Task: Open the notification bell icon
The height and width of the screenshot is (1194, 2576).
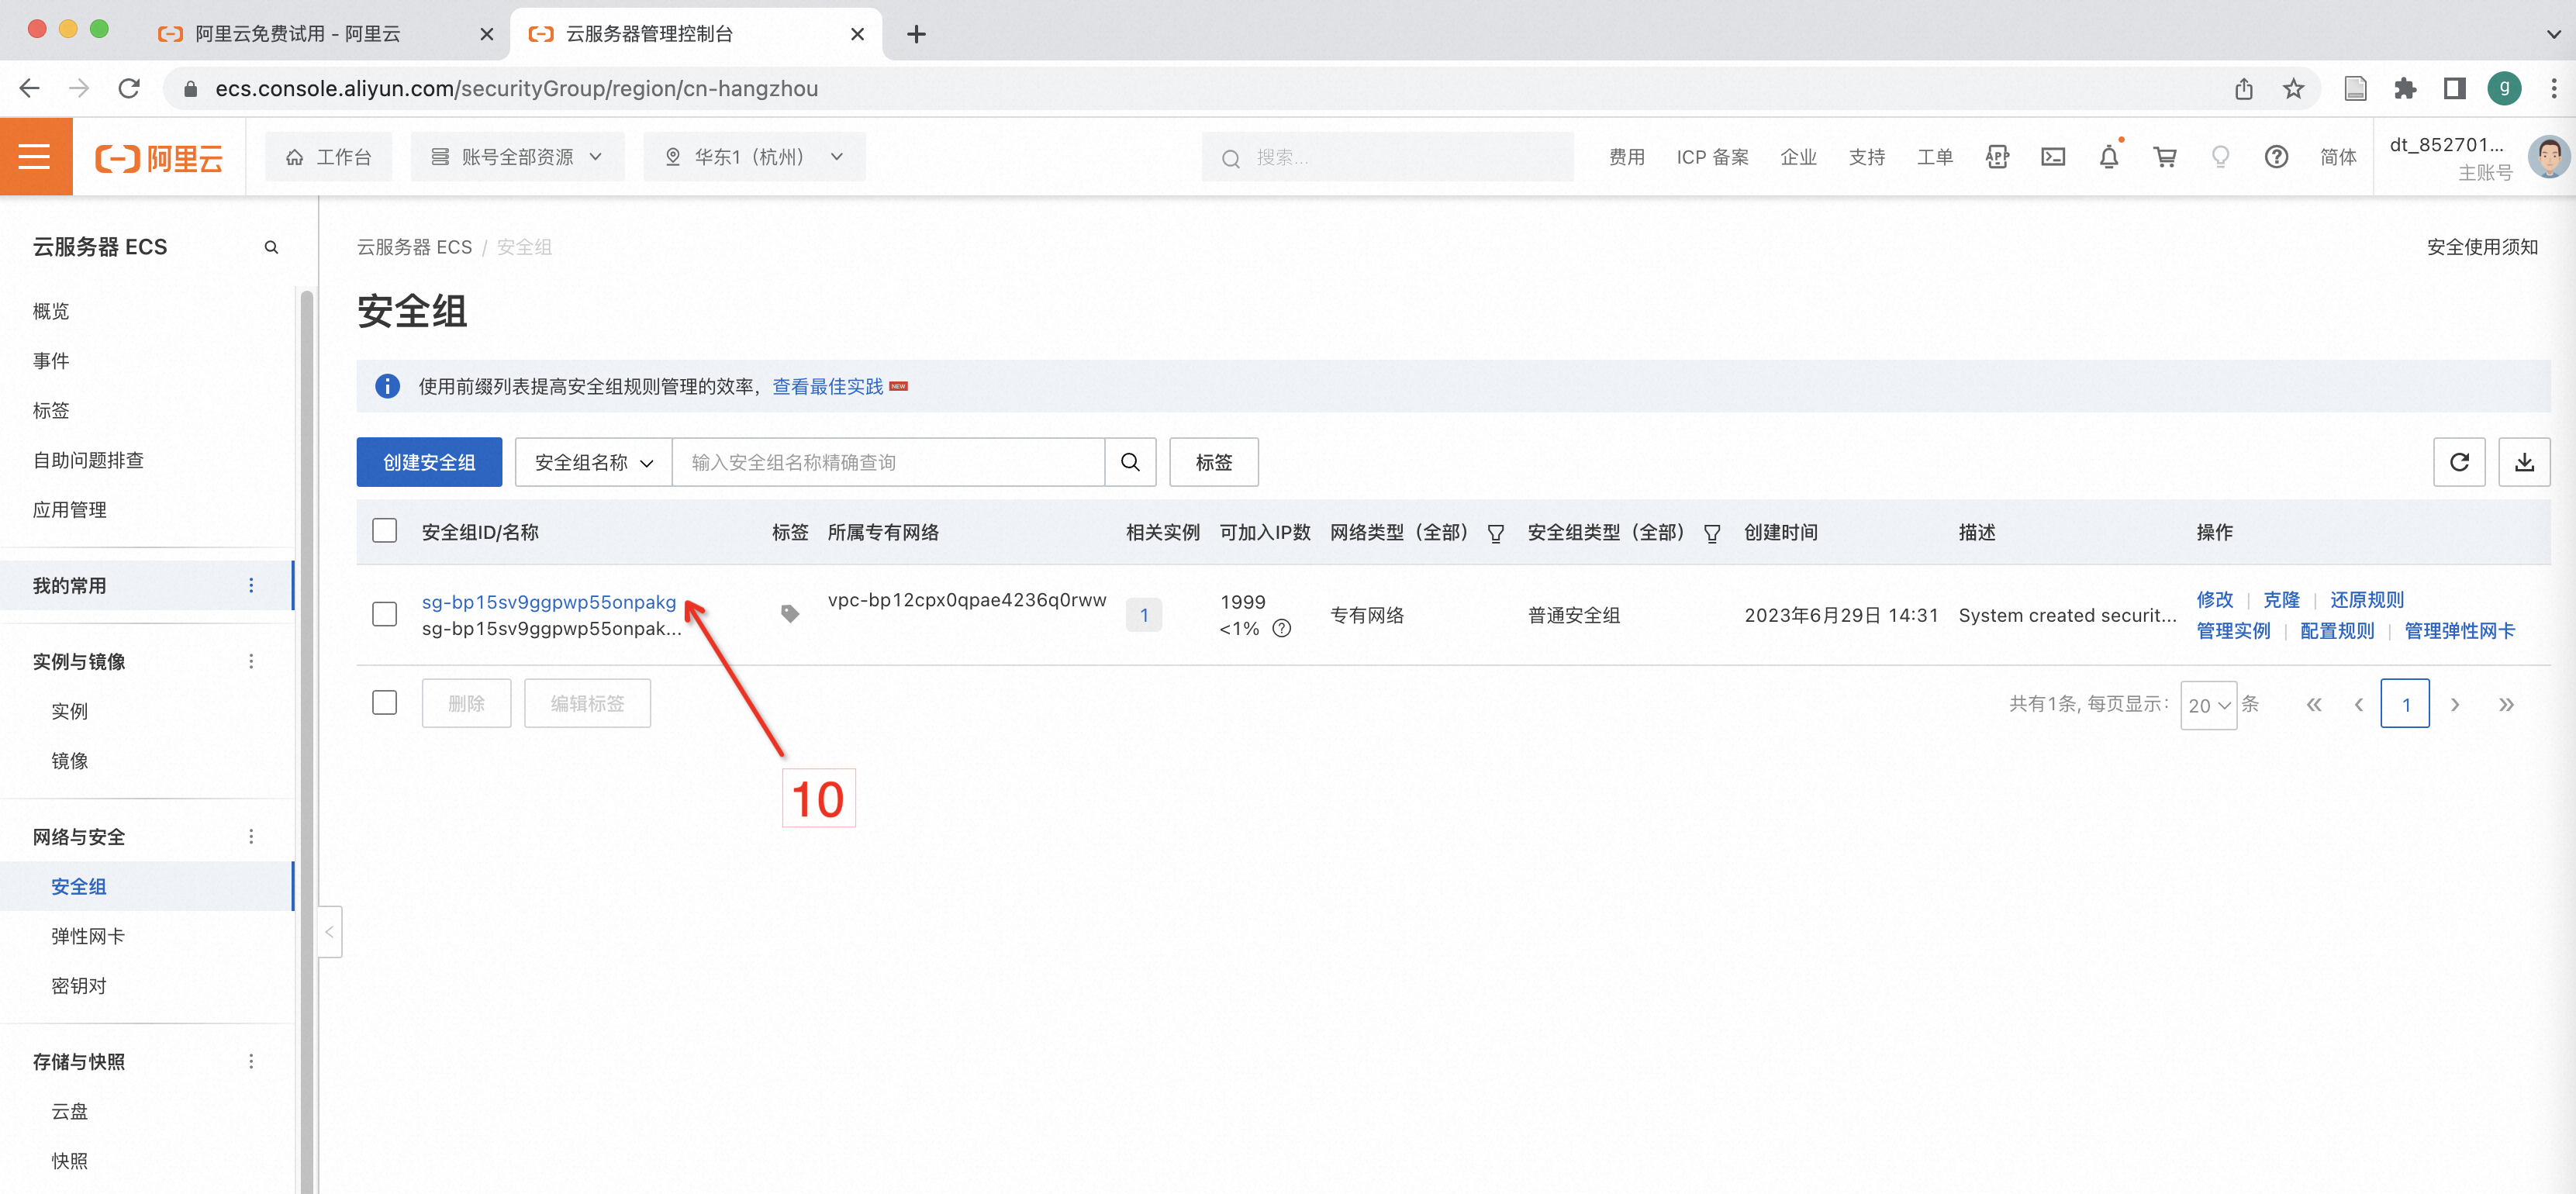Action: point(2108,157)
